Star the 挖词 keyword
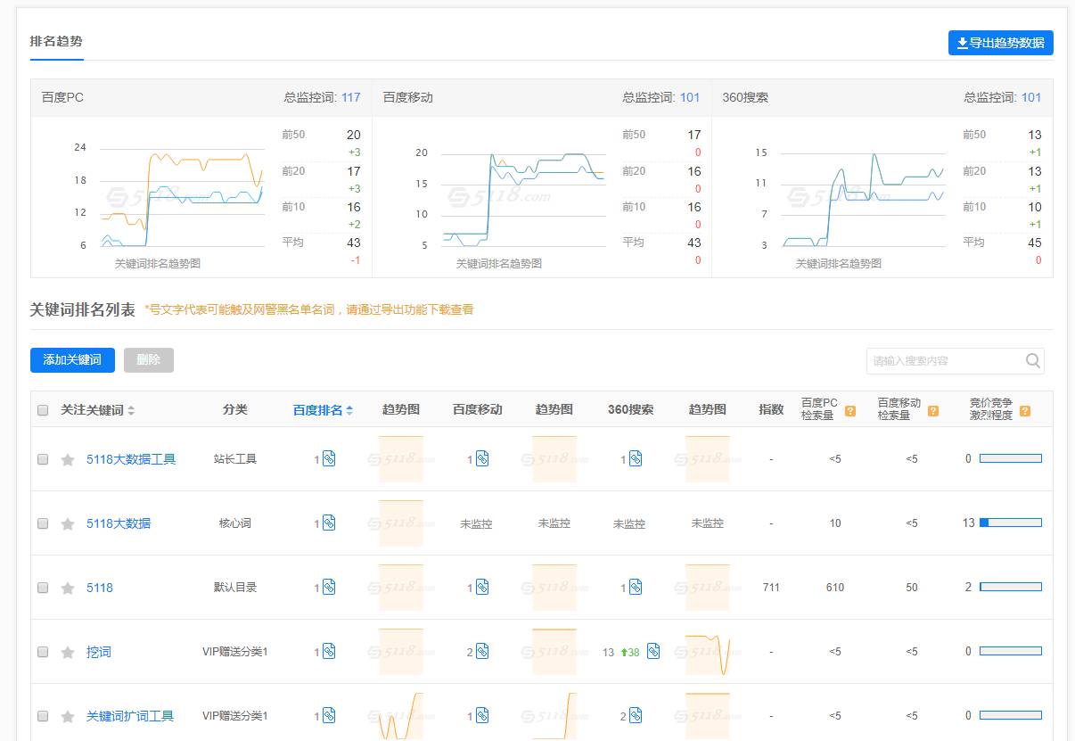Screen dimensions: 1075x741 point(67,653)
